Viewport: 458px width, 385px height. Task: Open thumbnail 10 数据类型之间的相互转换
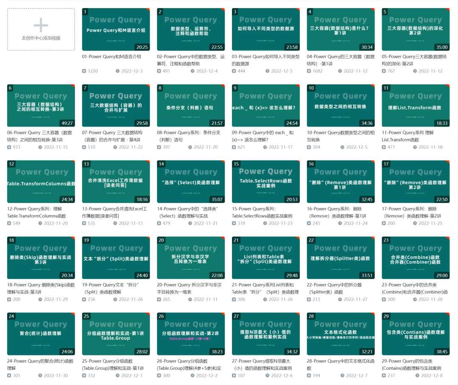coord(341,106)
